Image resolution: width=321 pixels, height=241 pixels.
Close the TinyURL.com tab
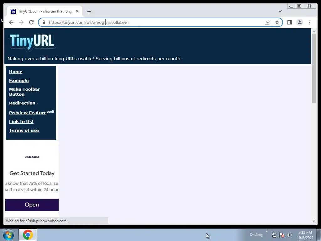pyautogui.click(x=77, y=11)
